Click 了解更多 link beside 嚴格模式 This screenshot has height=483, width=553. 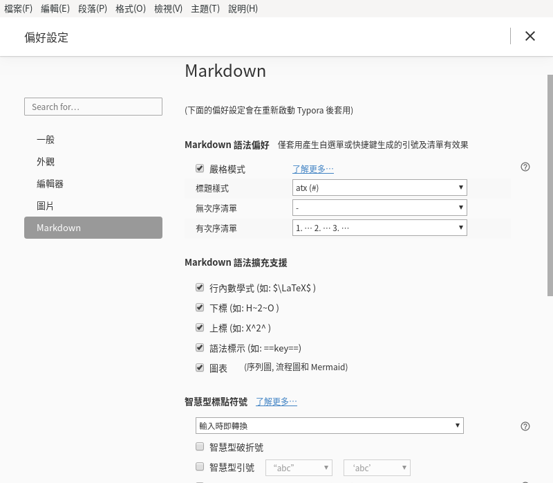311,168
